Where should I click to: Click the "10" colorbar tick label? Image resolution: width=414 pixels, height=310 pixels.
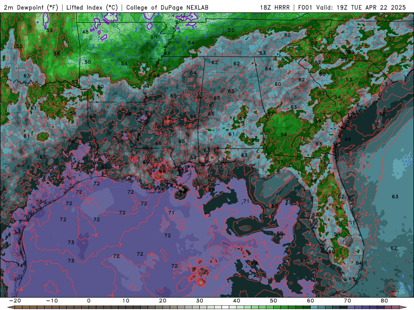126,301
